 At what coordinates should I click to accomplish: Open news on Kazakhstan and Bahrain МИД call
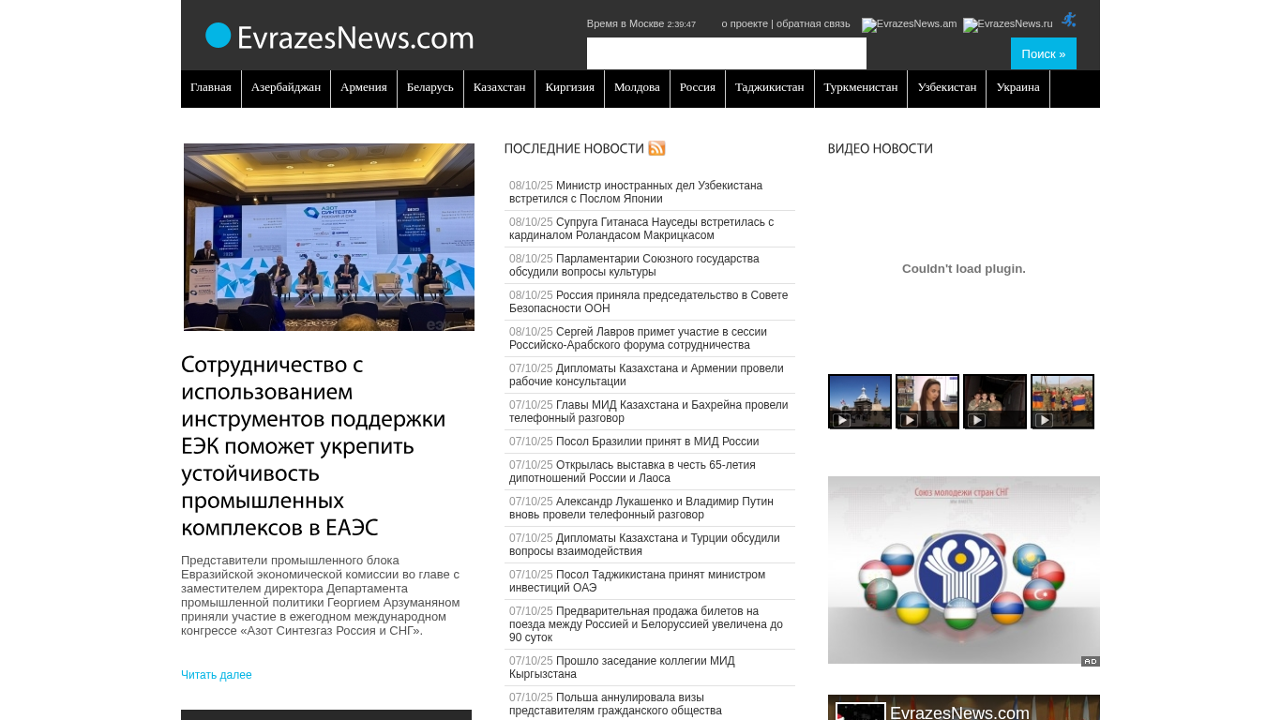pyautogui.click(x=649, y=412)
